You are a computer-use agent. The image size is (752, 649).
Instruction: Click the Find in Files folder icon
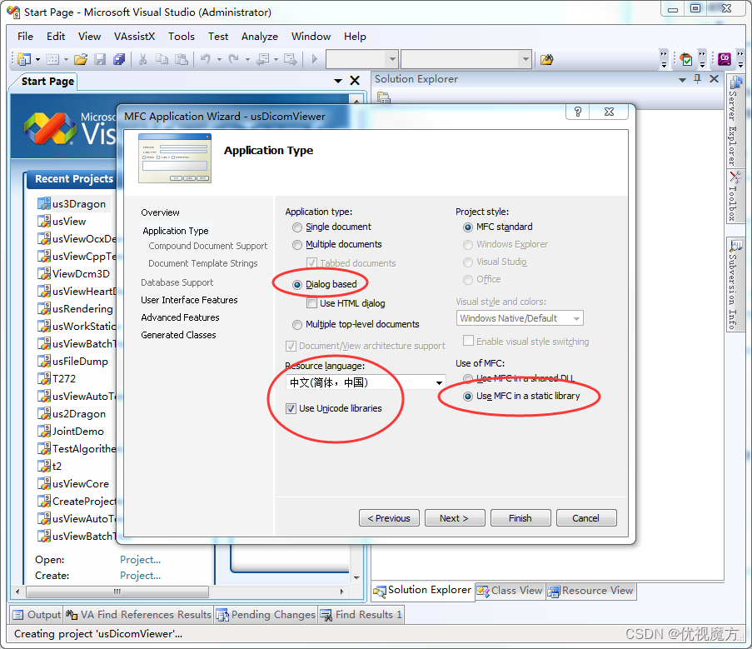click(x=547, y=59)
